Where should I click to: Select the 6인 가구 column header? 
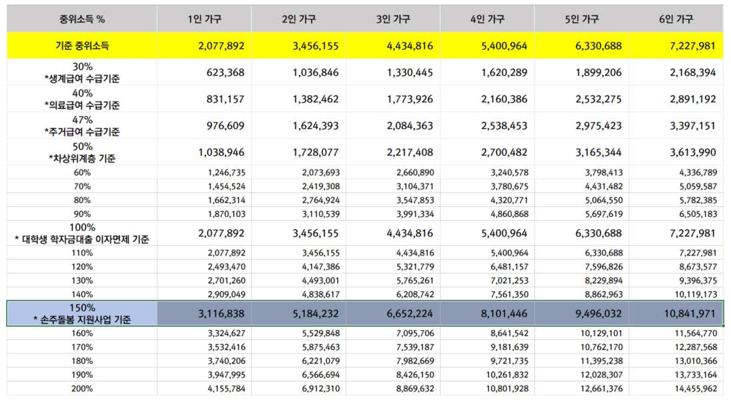676,19
